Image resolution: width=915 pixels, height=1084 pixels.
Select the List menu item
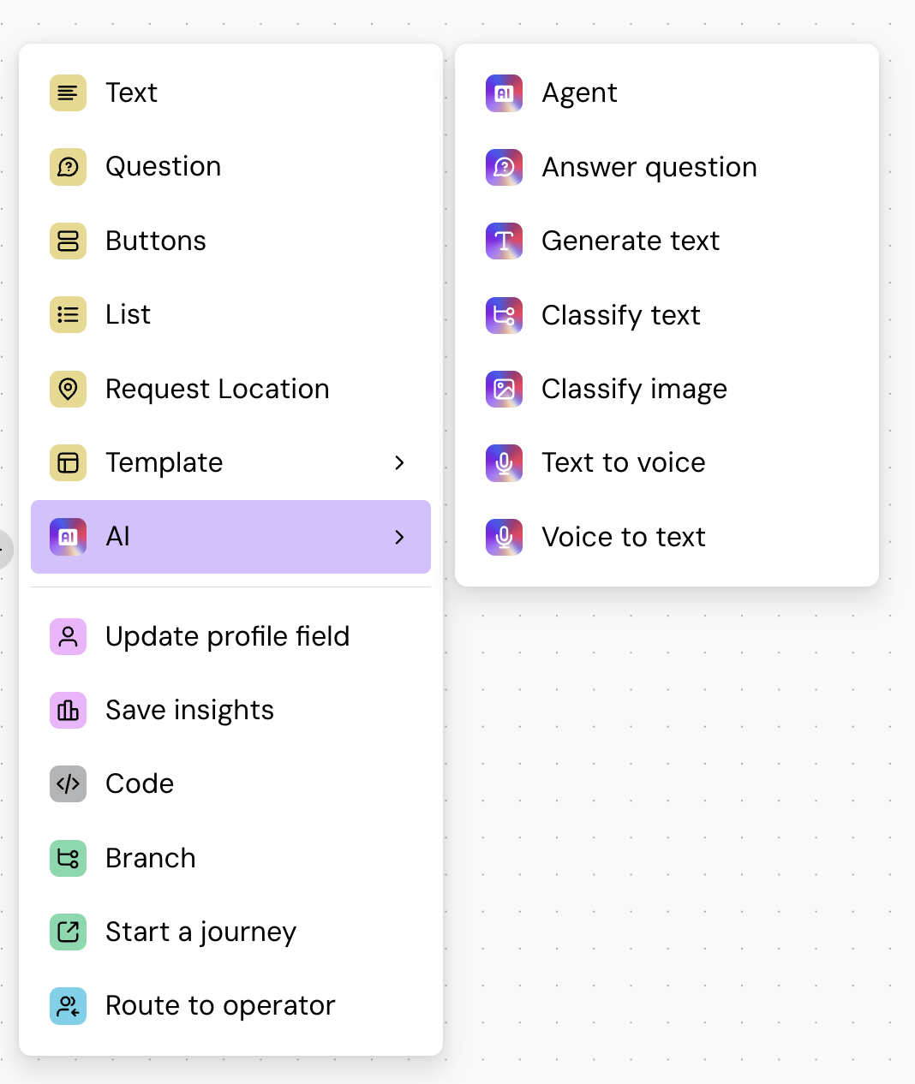click(129, 315)
